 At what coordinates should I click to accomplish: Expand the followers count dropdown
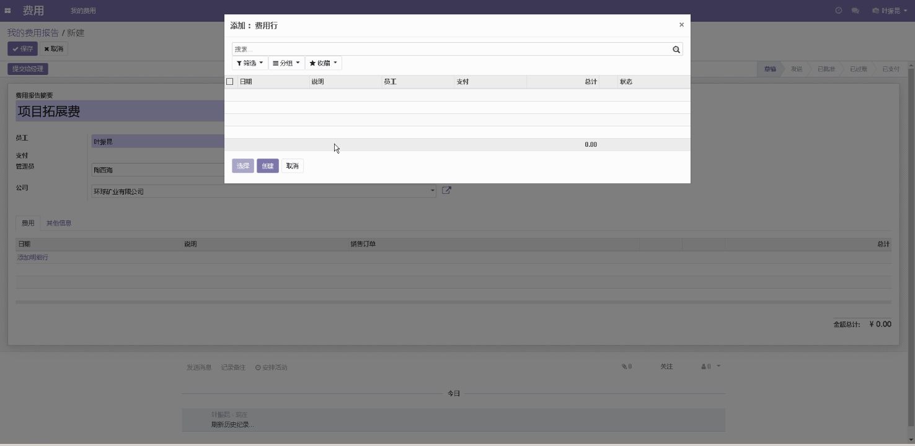[x=711, y=367]
